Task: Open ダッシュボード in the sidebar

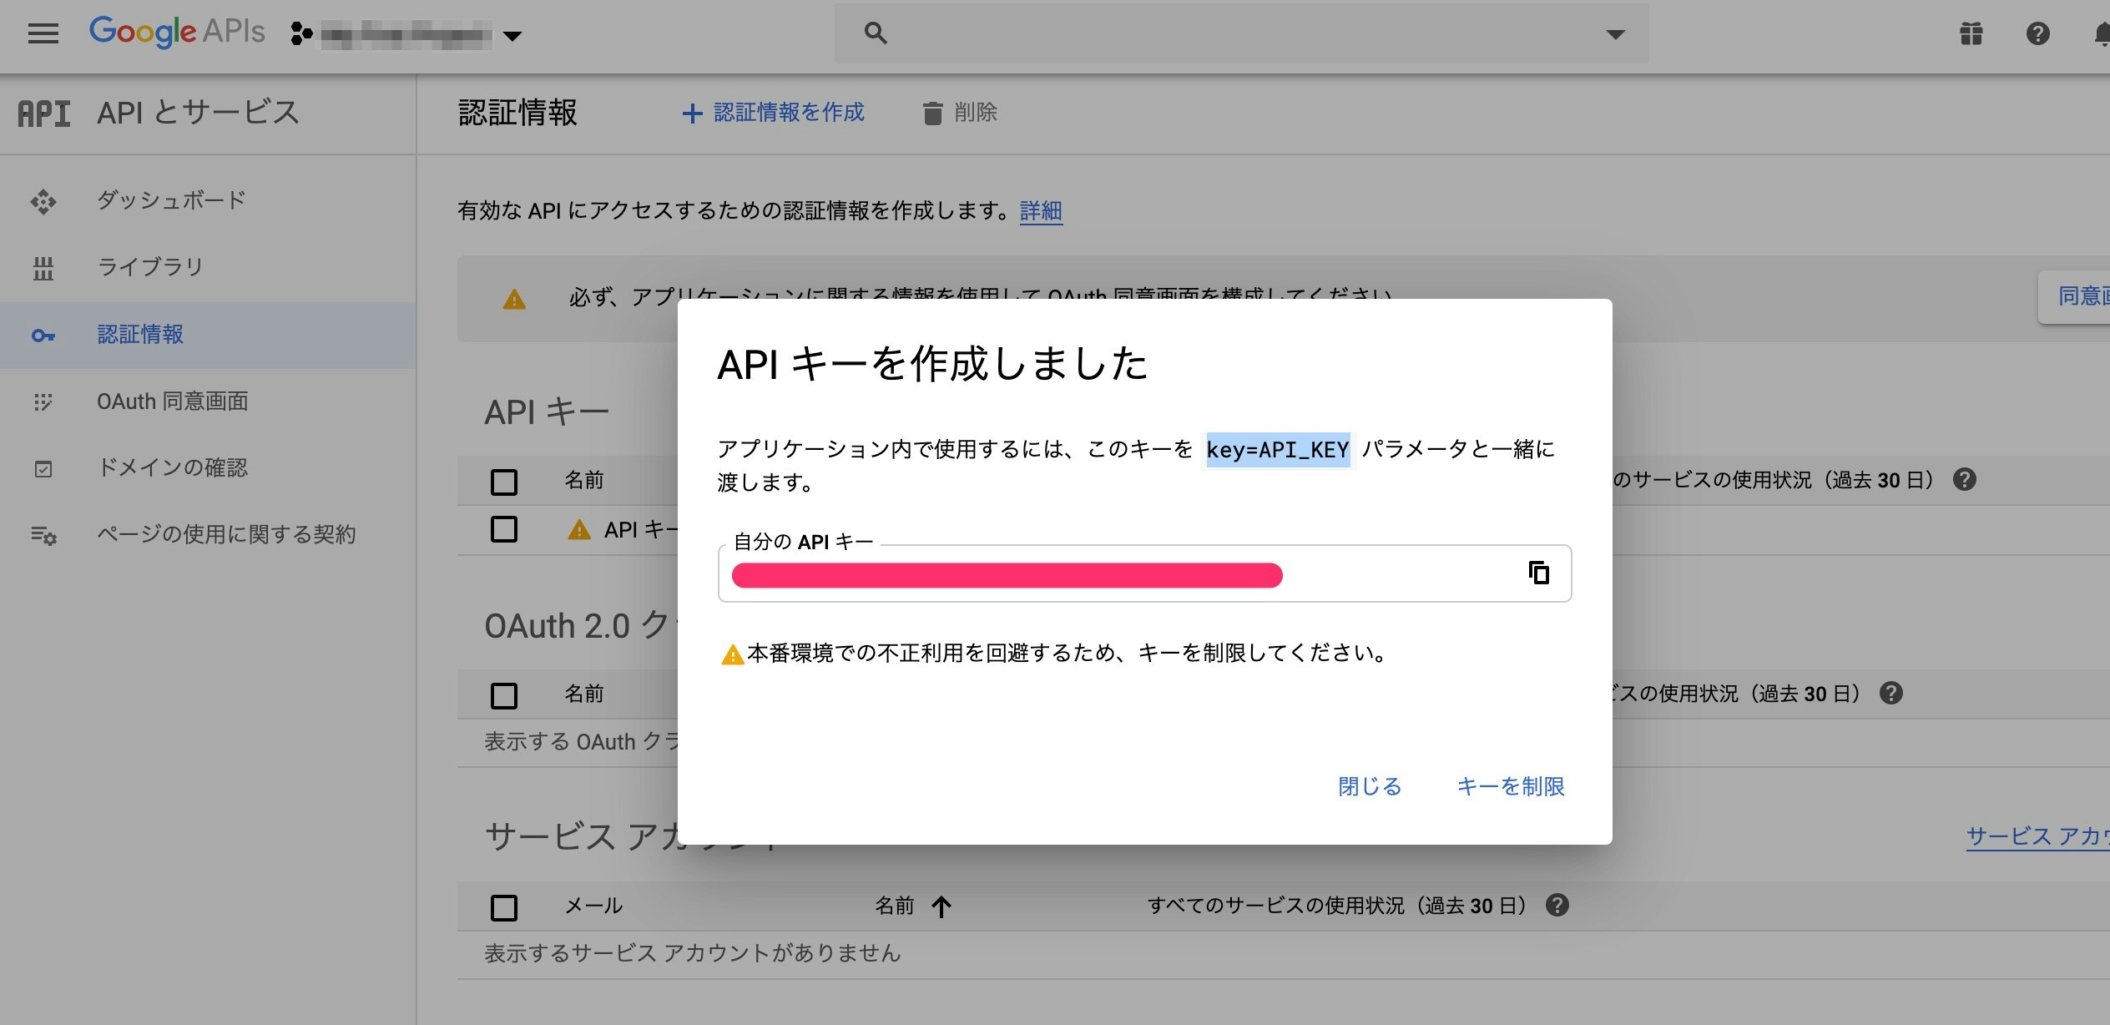Action: (x=171, y=200)
